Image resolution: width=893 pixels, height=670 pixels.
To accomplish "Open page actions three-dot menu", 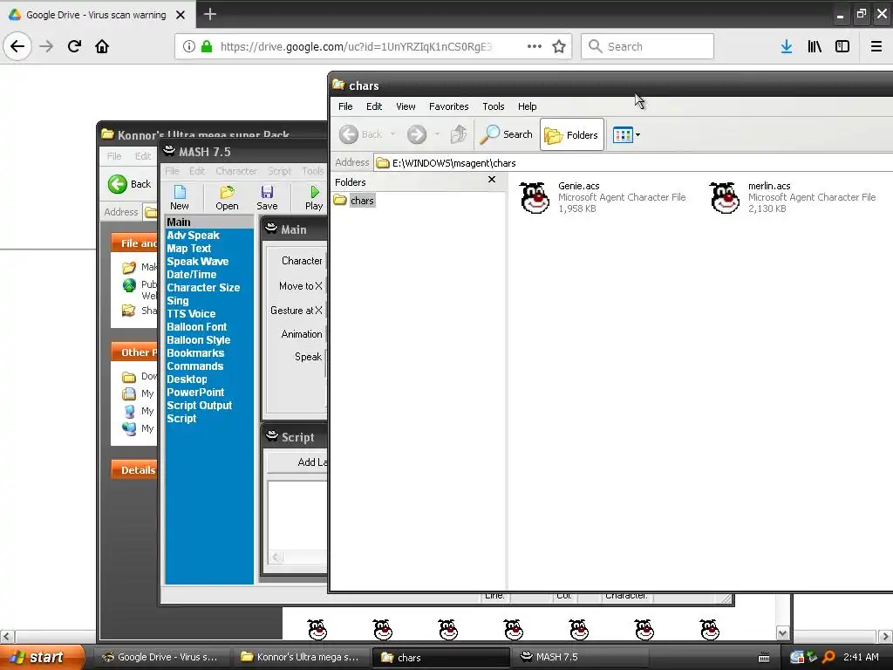I will (535, 46).
